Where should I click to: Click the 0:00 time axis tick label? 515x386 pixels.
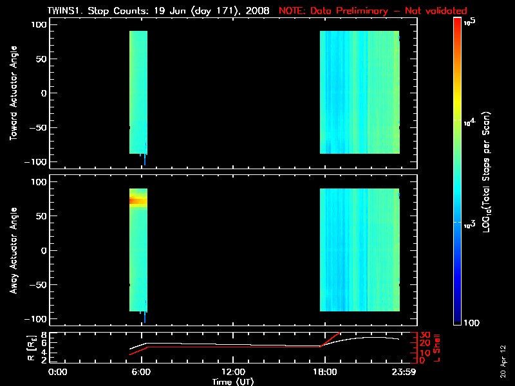[58, 371]
